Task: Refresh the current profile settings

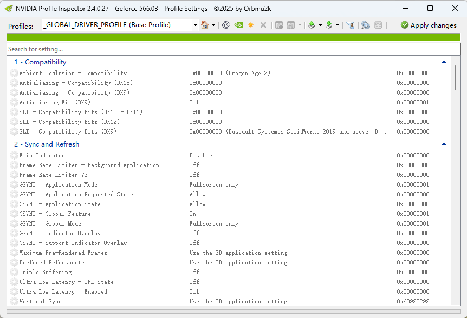Action: pyautogui.click(x=226, y=25)
